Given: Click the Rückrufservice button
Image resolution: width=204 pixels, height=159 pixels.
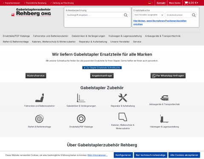Looking at the screenshot, I should 36,76.
